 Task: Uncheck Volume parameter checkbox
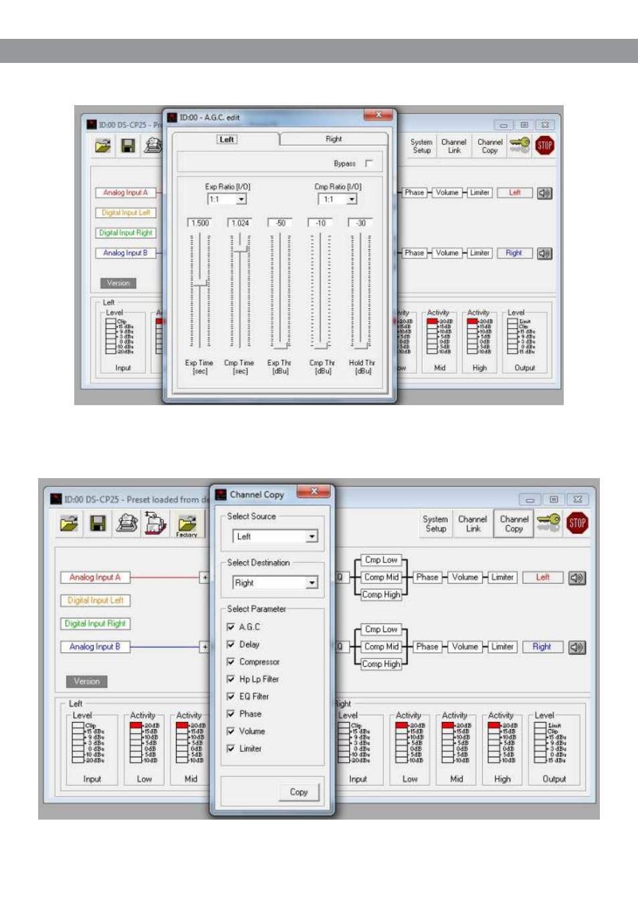pos(231,731)
